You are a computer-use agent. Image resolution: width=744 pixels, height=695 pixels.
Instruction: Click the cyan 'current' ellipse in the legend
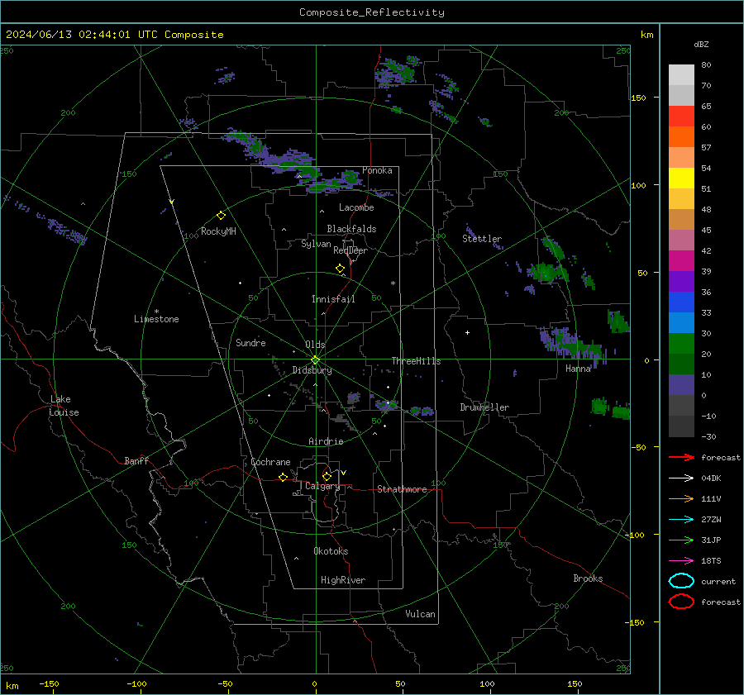(x=681, y=581)
